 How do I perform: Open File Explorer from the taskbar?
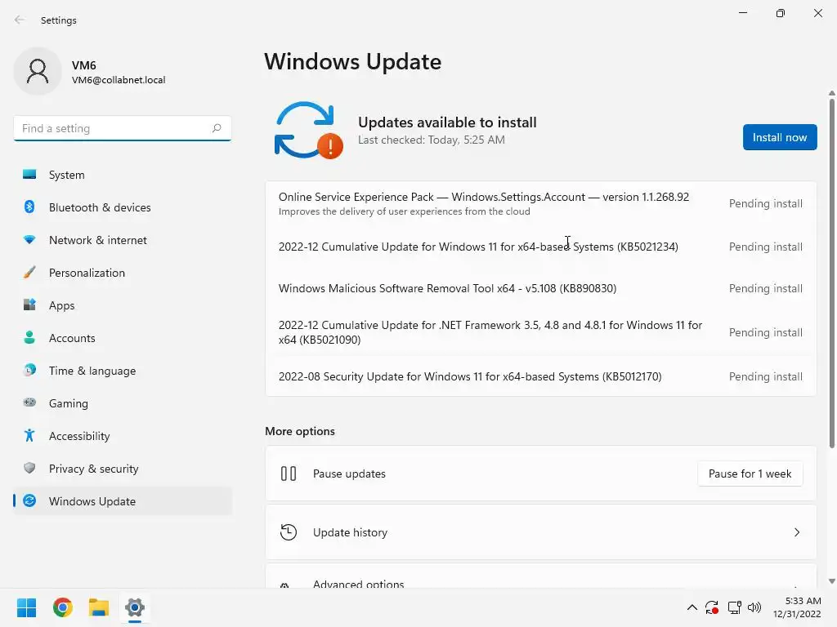click(99, 607)
